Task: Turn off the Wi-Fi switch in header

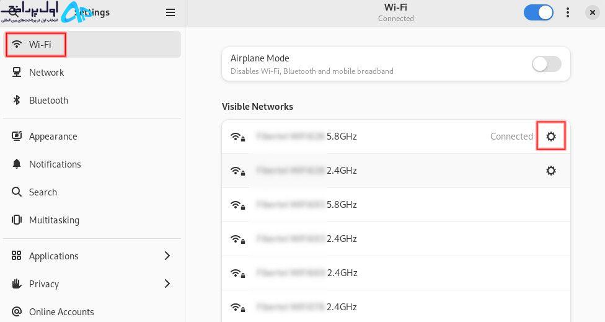Action: (538, 13)
